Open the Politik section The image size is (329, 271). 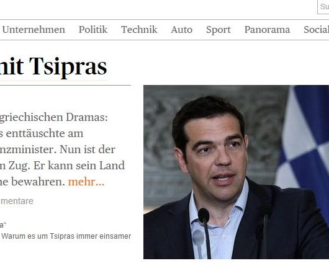93,30
